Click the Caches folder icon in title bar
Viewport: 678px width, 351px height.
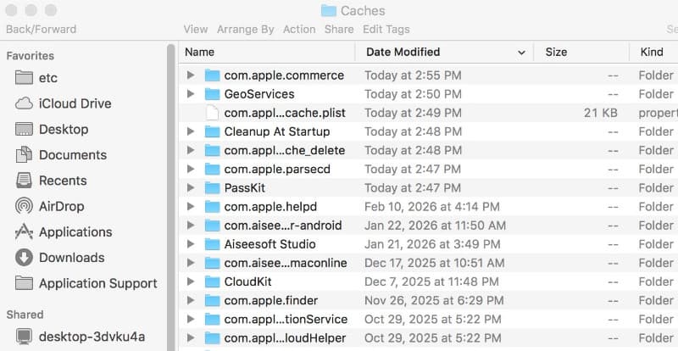(x=329, y=11)
